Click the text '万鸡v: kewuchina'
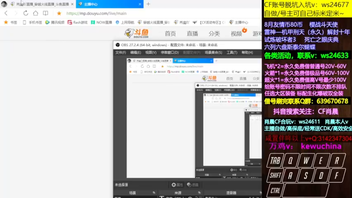Viewport: 352px width, 198px height. (x=305, y=147)
